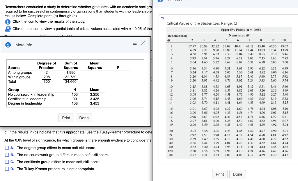This screenshot has width=298, height=181.
Task: Click the total degrees of freedom 300
Action: click(47, 81)
